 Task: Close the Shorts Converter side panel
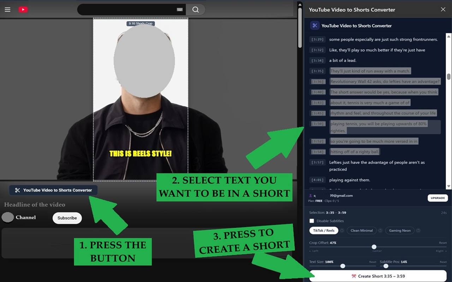[x=443, y=10]
